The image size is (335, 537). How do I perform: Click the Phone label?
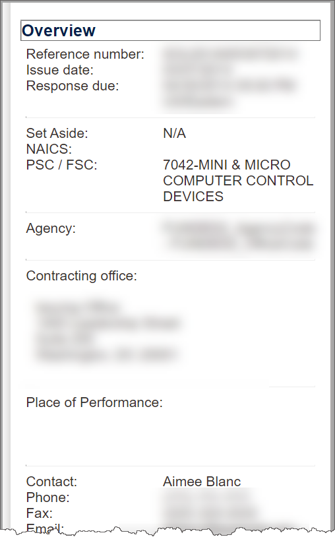click(x=48, y=497)
